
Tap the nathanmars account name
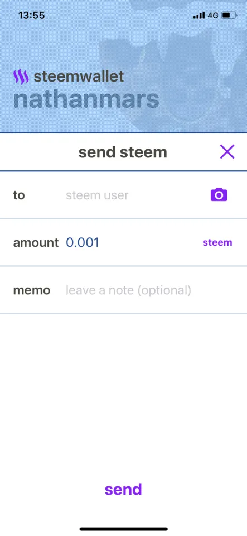(86, 99)
